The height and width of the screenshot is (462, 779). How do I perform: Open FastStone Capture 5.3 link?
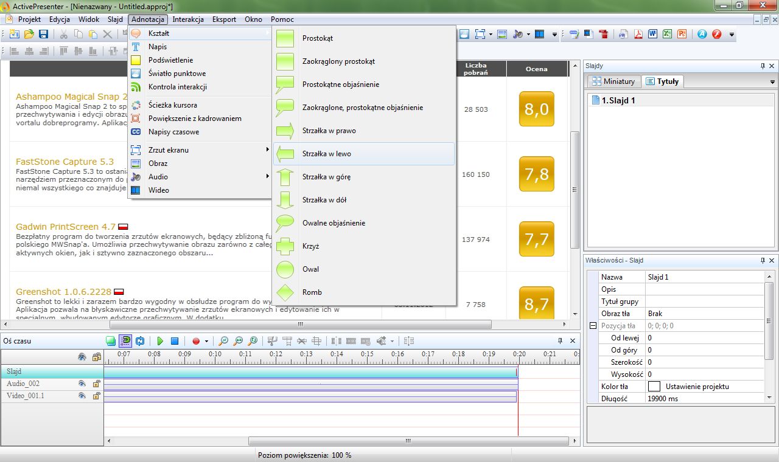65,162
